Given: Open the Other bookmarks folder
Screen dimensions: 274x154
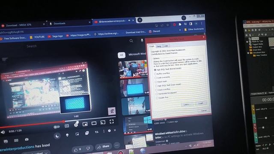Looking at the screenshot, I should tap(194, 30).
